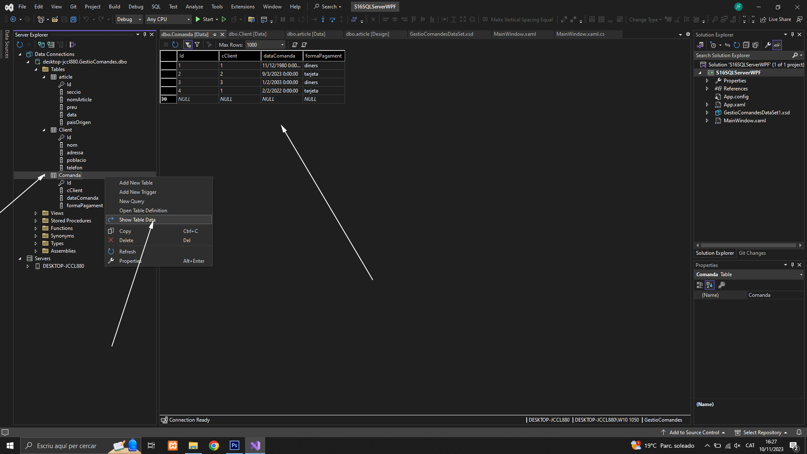This screenshot has width=807, height=454.
Task: Click the Collapse All icon in Solution Explorer
Action: coord(746,45)
